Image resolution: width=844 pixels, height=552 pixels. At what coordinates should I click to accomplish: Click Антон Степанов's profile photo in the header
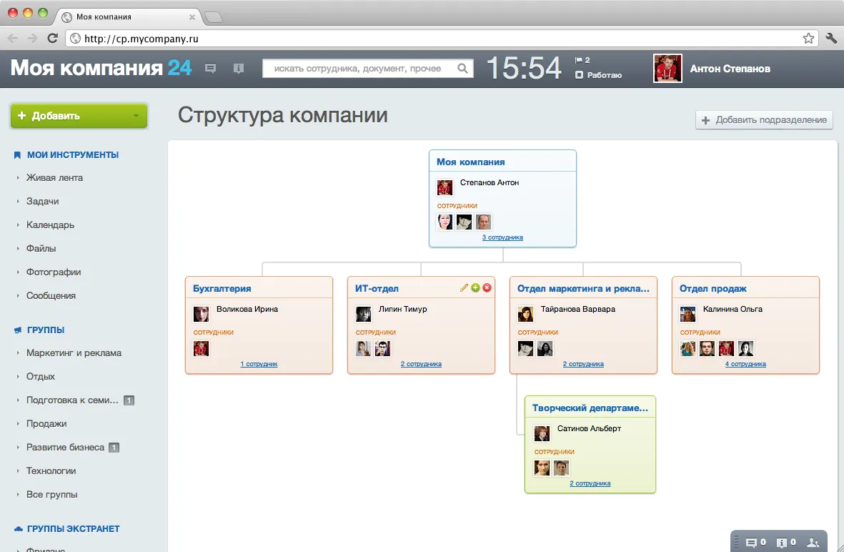pos(667,69)
